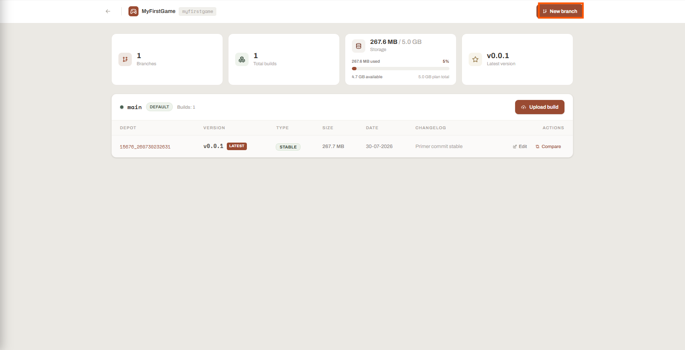
Task: Click the DEFAULT badge on main
Action: (159, 107)
